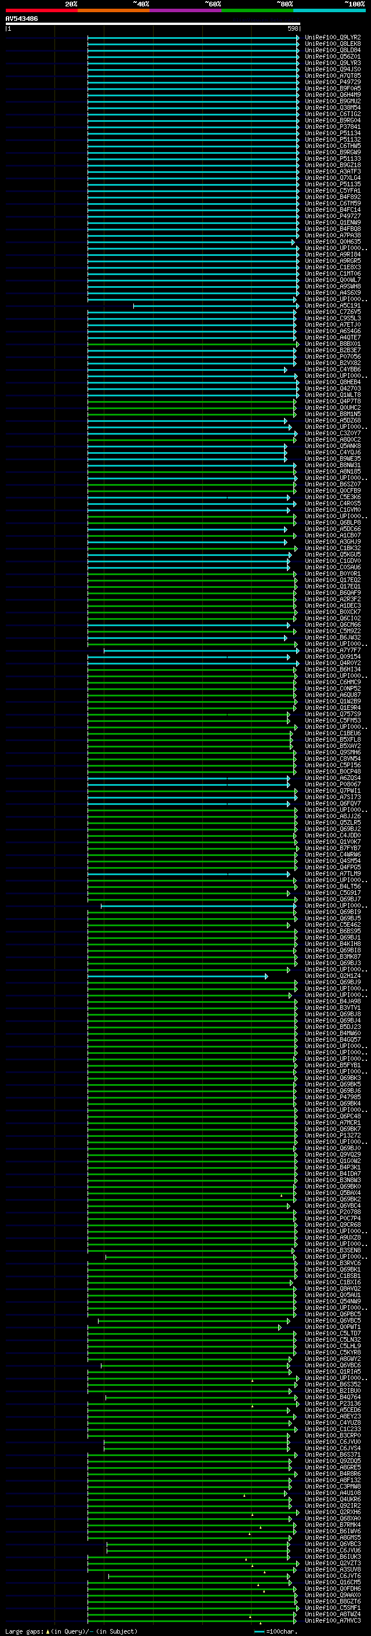Select label UniRef100_B6S352
371x1636 pixels.
[333, 1385]
